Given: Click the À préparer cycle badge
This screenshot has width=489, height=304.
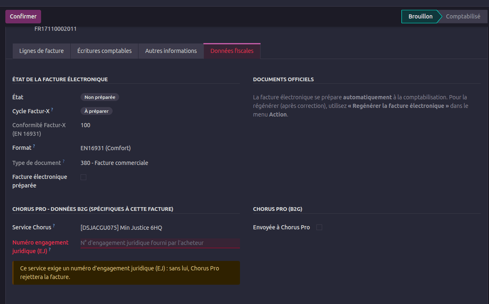Looking at the screenshot, I should coord(97,111).
